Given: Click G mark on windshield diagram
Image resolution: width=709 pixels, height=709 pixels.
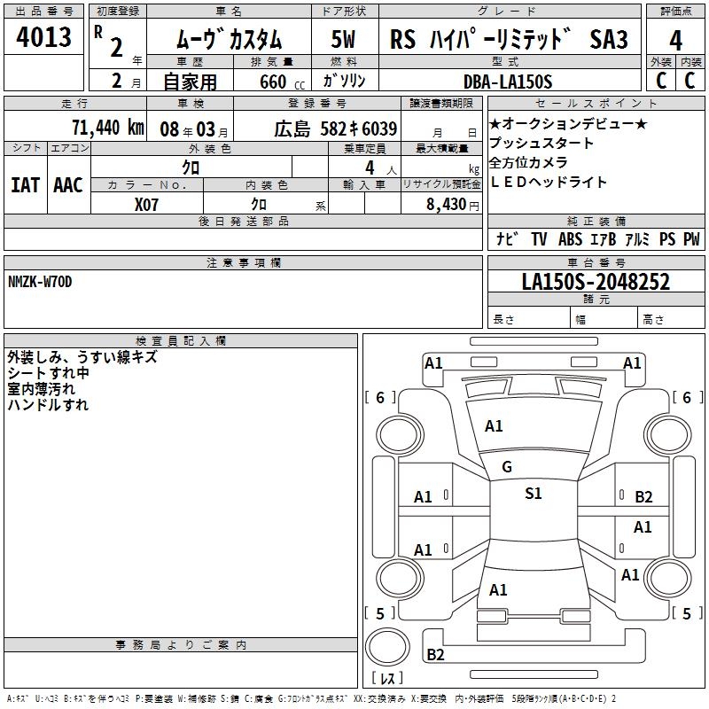Looking at the screenshot, I should coord(507,467).
